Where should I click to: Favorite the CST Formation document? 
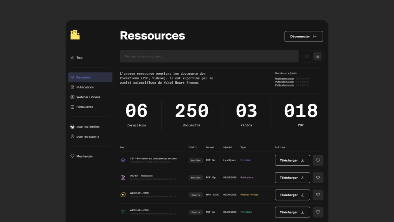point(318,160)
